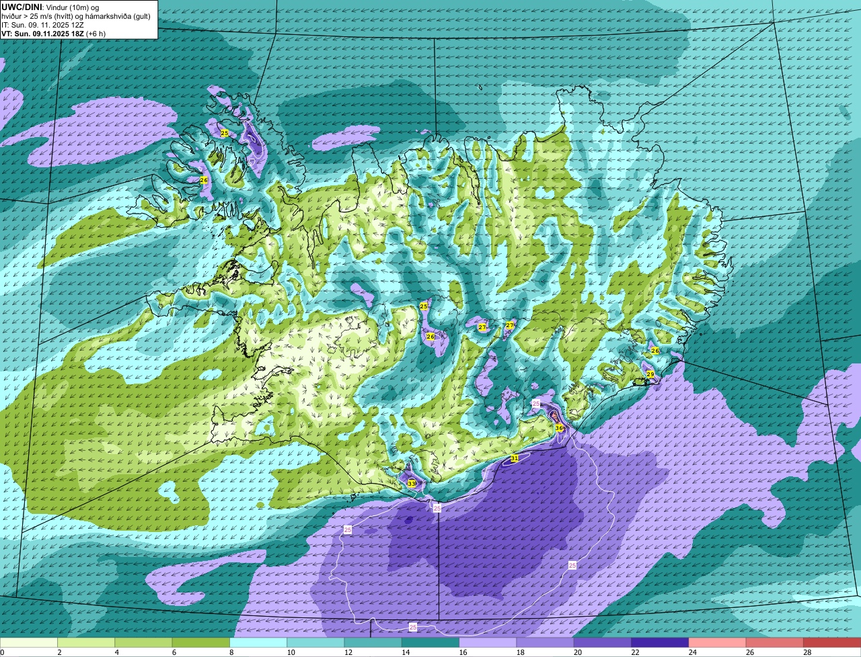Select the teal 12–14 m/s legend swatch

click(x=373, y=643)
